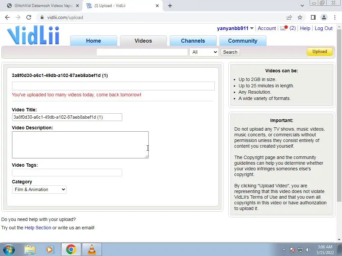Click the page vertical scrollbar
The image size is (342, 256).
click(339, 115)
